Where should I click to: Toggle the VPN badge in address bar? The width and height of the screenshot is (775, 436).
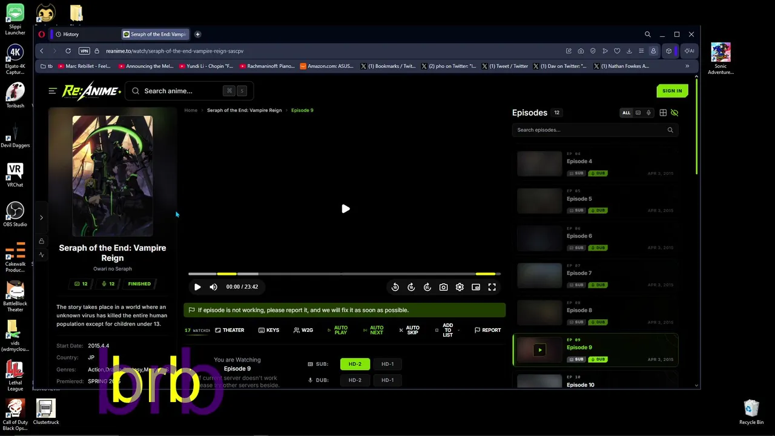[84, 51]
